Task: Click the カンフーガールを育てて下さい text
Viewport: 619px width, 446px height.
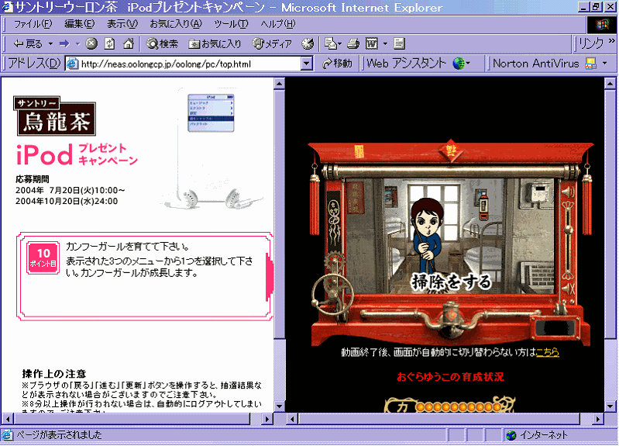Action: pyautogui.click(x=128, y=247)
